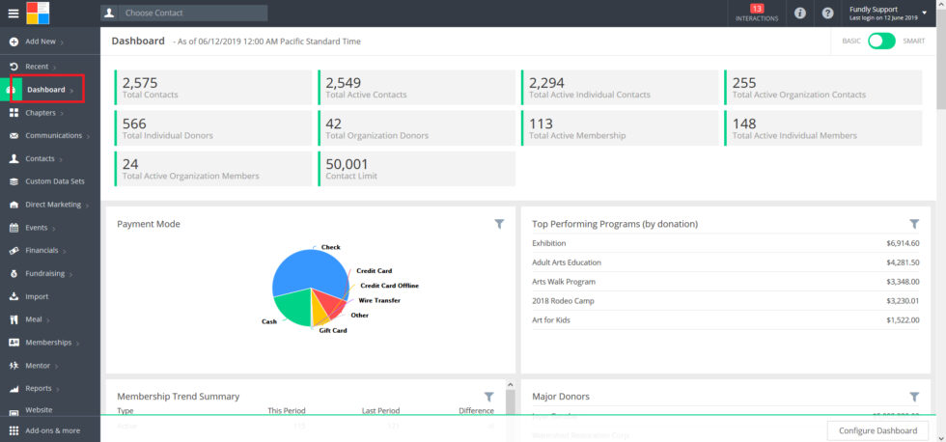This screenshot has height=442, width=946.
Task: Click the Configure Dashboard button
Action: [877, 430]
